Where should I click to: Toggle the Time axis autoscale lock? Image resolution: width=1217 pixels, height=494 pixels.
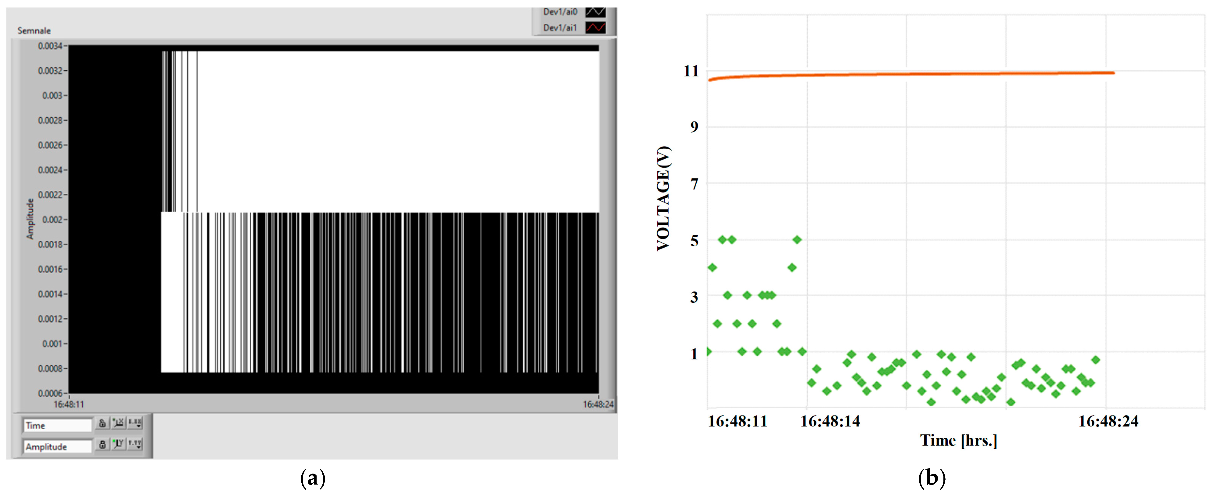[102, 423]
